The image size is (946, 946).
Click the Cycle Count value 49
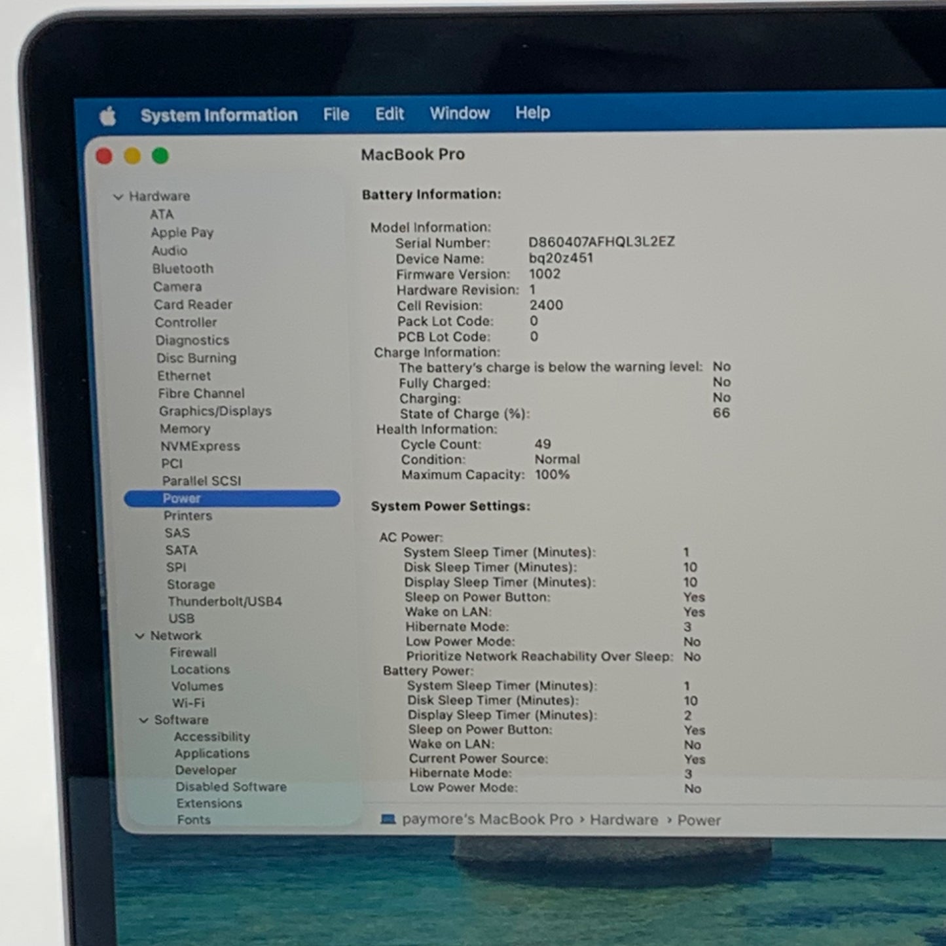click(543, 444)
